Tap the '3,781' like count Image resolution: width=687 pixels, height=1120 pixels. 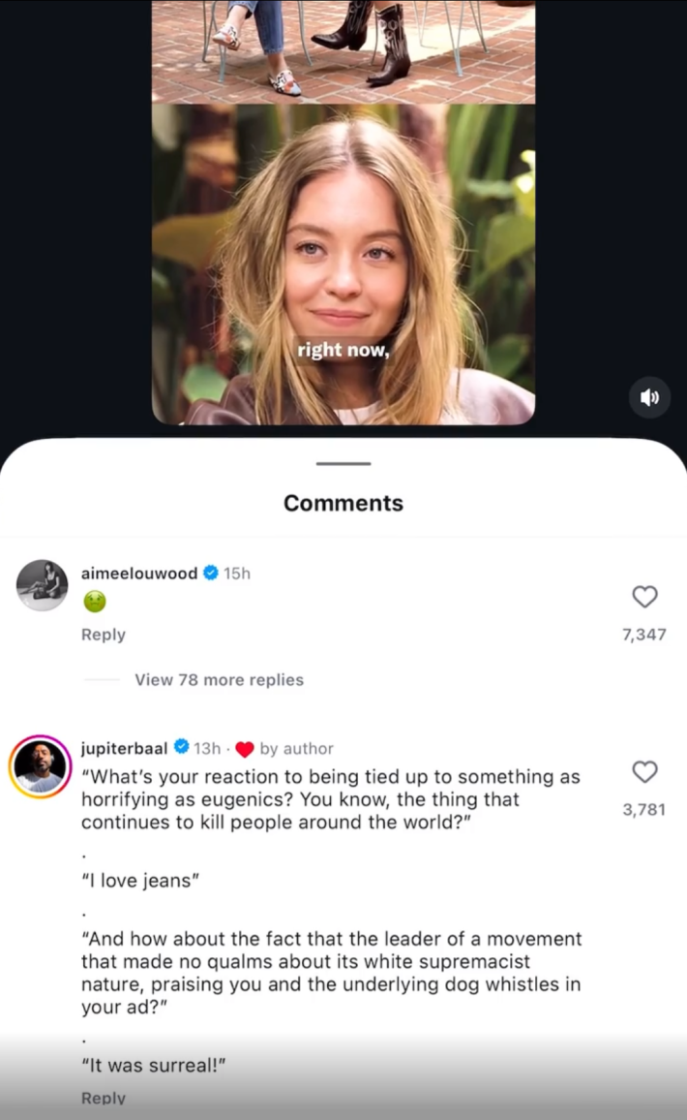tap(643, 809)
